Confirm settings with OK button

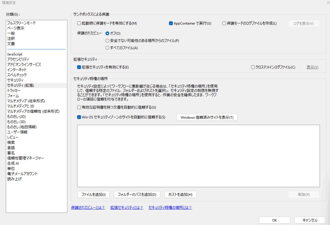[x=275, y=220]
